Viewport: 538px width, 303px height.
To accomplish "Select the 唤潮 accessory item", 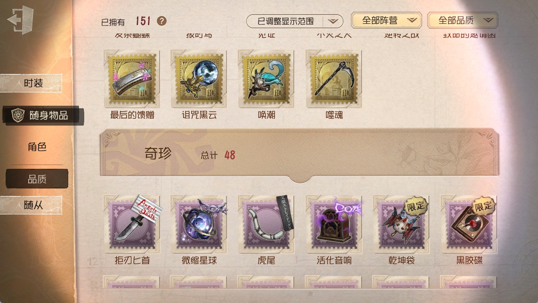I will pyautogui.click(x=267, y=79).
